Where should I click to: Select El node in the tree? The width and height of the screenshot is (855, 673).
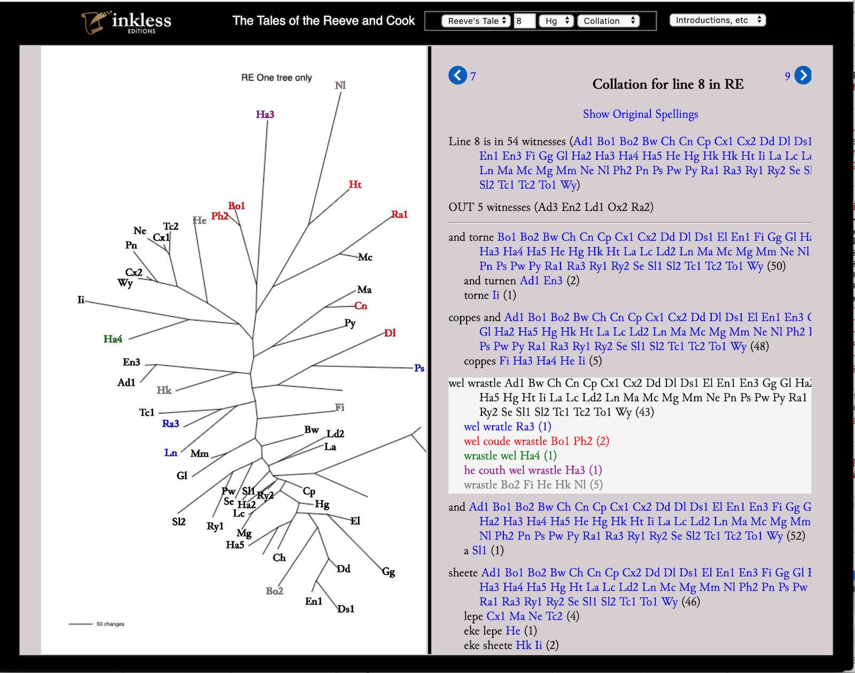355,521
